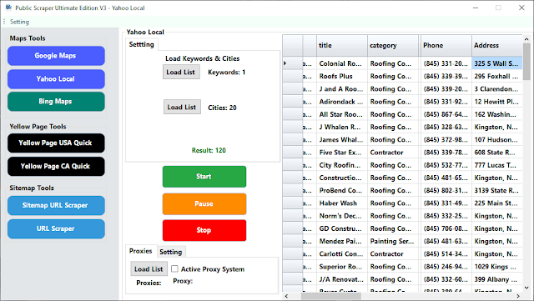Click the 12 Hewitt Pl... address cell
Image resolution: width=534 pixels, height=301 pixels.
click(x=497, y=102)
